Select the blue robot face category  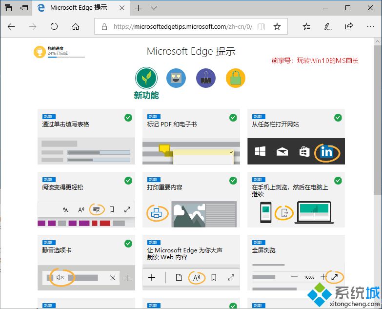point(176,78)
